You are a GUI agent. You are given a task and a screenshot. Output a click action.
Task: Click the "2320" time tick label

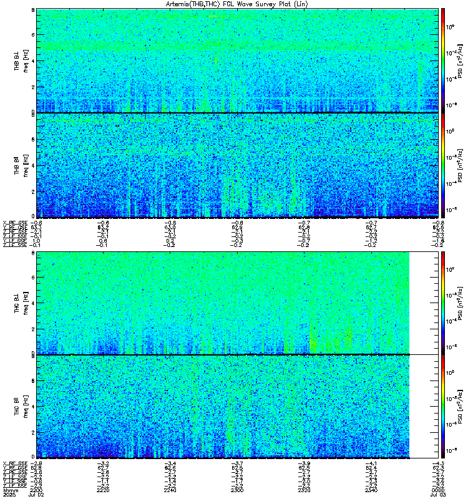click(x=305, y=490)
